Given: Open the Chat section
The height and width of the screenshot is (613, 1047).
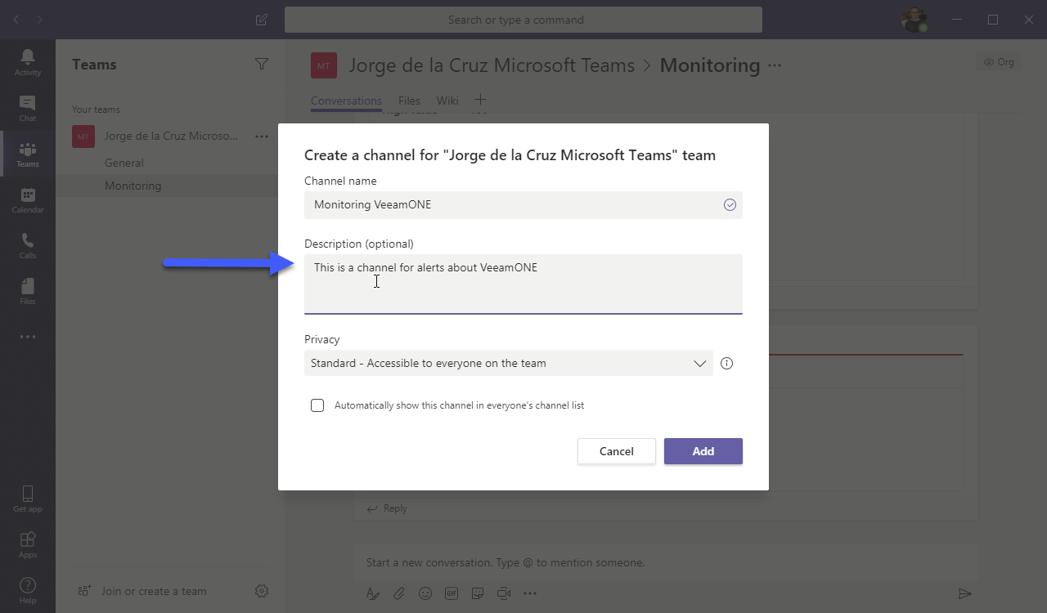Looking at the screenshot, I should 28,108.
